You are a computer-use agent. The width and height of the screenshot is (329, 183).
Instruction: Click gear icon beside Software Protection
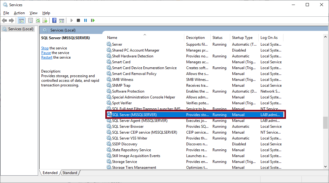pos(109,91)
